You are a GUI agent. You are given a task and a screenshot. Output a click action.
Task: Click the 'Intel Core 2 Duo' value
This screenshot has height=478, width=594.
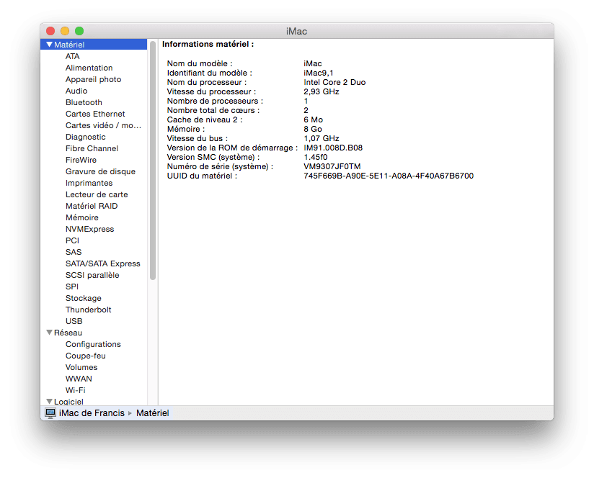[334, 82]
